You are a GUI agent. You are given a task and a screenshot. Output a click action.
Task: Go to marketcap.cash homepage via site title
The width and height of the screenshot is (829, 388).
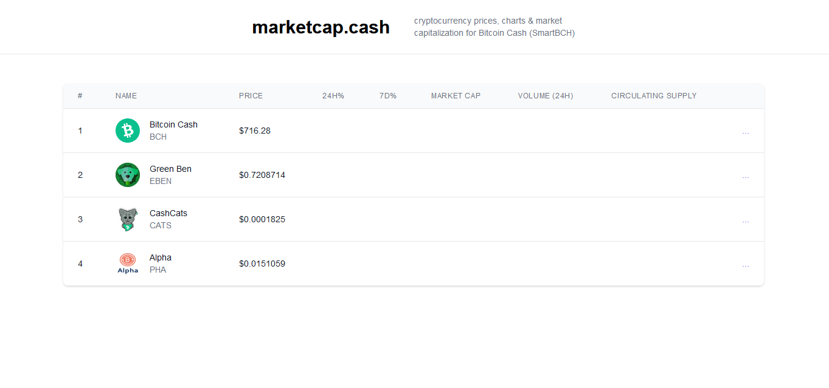click(x=321, y=27)
